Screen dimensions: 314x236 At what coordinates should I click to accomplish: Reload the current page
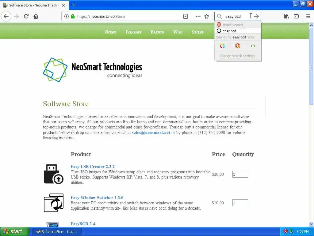26,16
